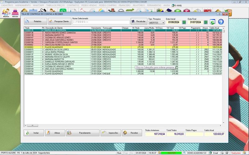Click the Impressões button
Screen dimensions: 249x155
pos(111,133)
